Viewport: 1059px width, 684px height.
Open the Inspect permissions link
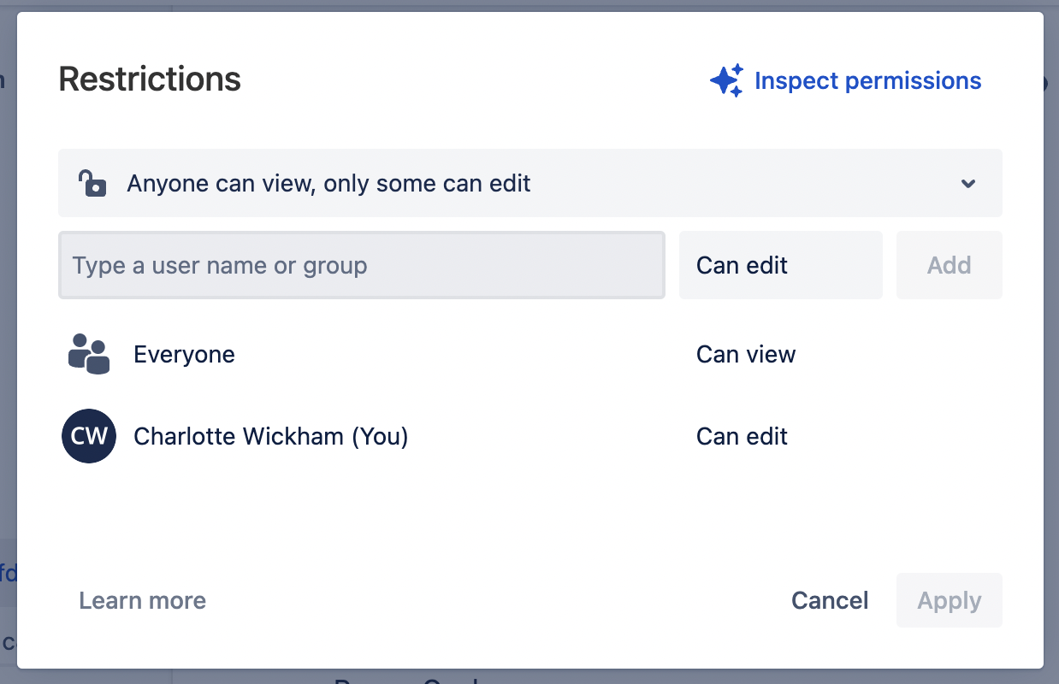click(x=867, y=80)
